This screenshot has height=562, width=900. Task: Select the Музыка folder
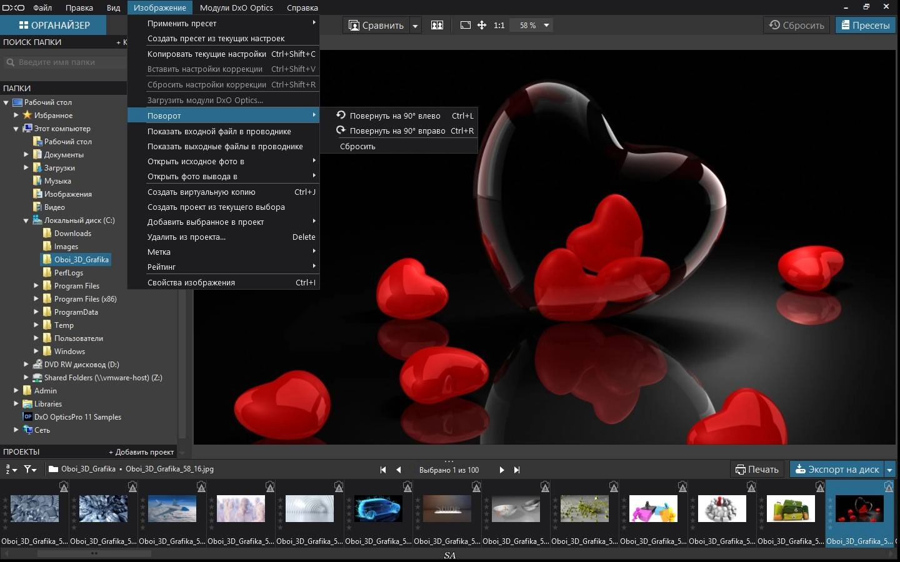pyautogui.click(x=52, y=181)
